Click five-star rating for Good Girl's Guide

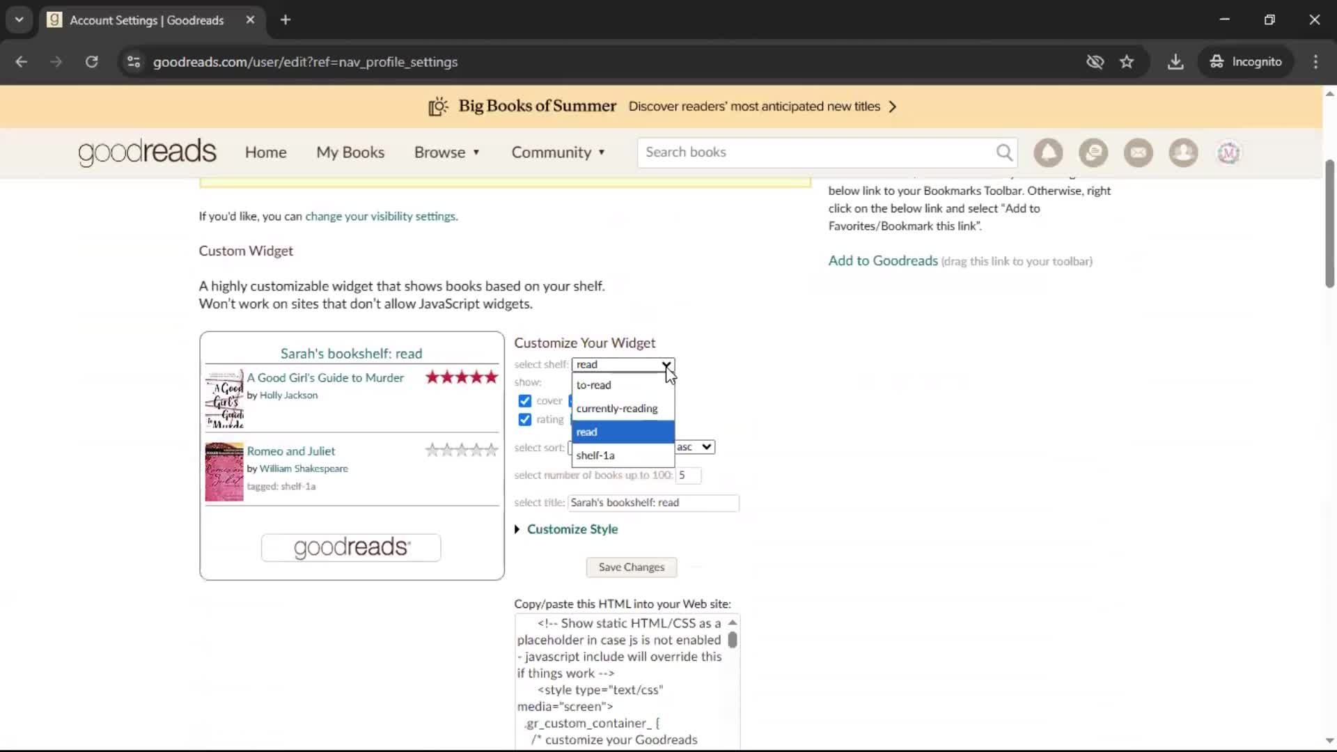[x=461, y=377]
